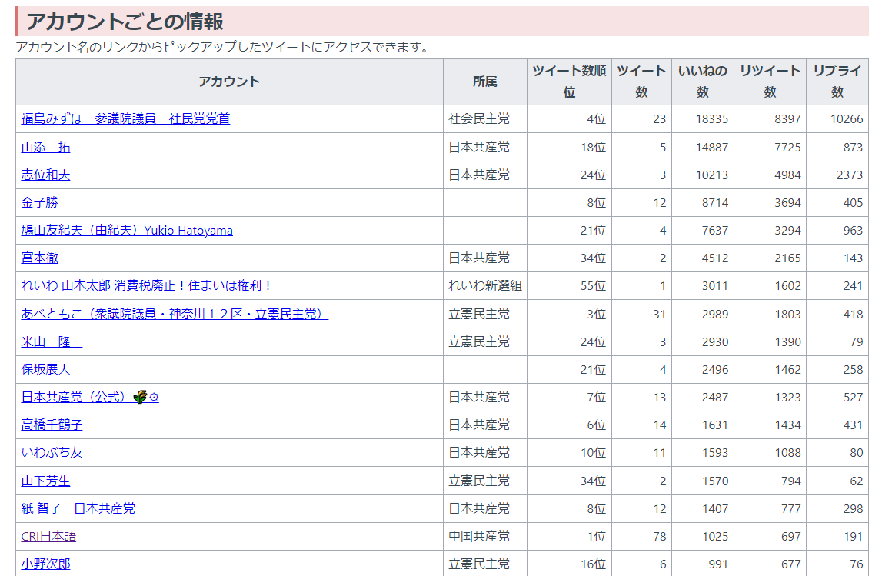Open the 保坂展人 account link
Image resolution: width=882 pixels, height=576 pixels.
tap(45, 370)
